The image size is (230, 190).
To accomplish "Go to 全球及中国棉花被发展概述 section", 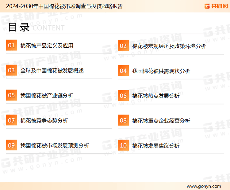I will [x=52, y=71].
